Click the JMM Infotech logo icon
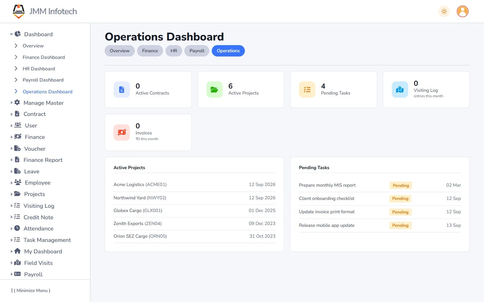Viewport: 484px width, 302px height. pos(19,11)
